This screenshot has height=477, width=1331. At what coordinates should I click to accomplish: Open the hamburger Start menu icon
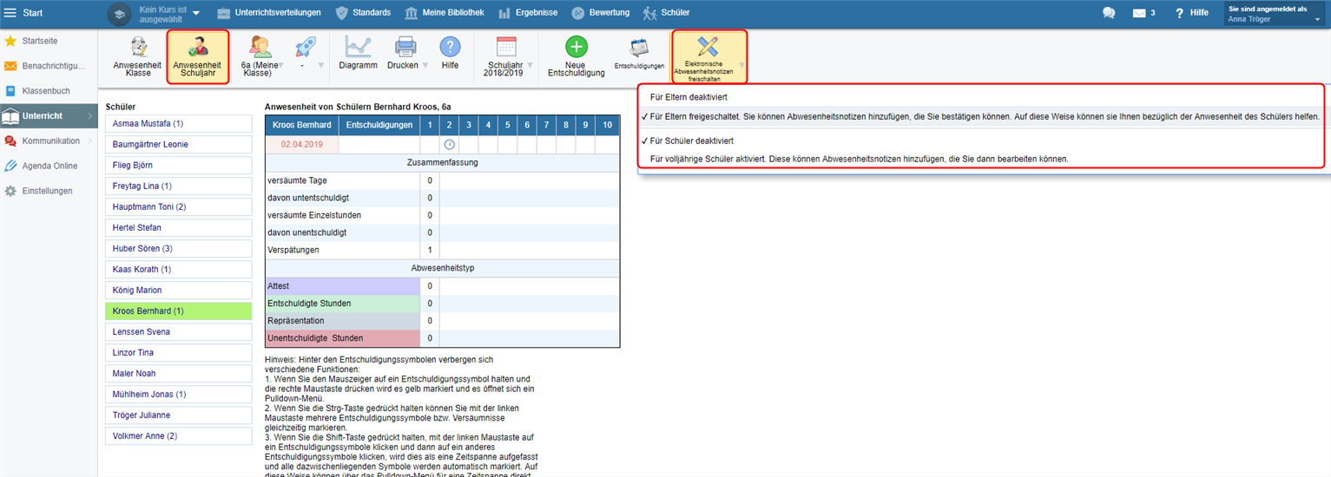pos(10,13)
